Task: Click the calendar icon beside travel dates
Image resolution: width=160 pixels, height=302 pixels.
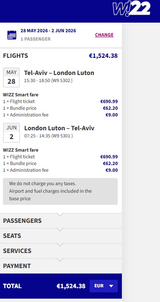Action: 12,35
